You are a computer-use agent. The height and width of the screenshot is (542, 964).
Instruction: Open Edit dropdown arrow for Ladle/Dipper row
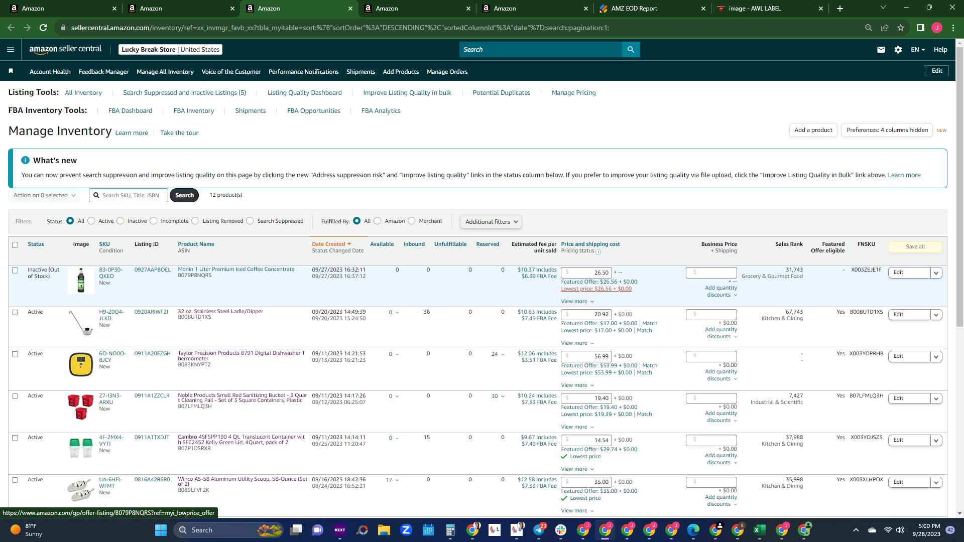(936, 315)
